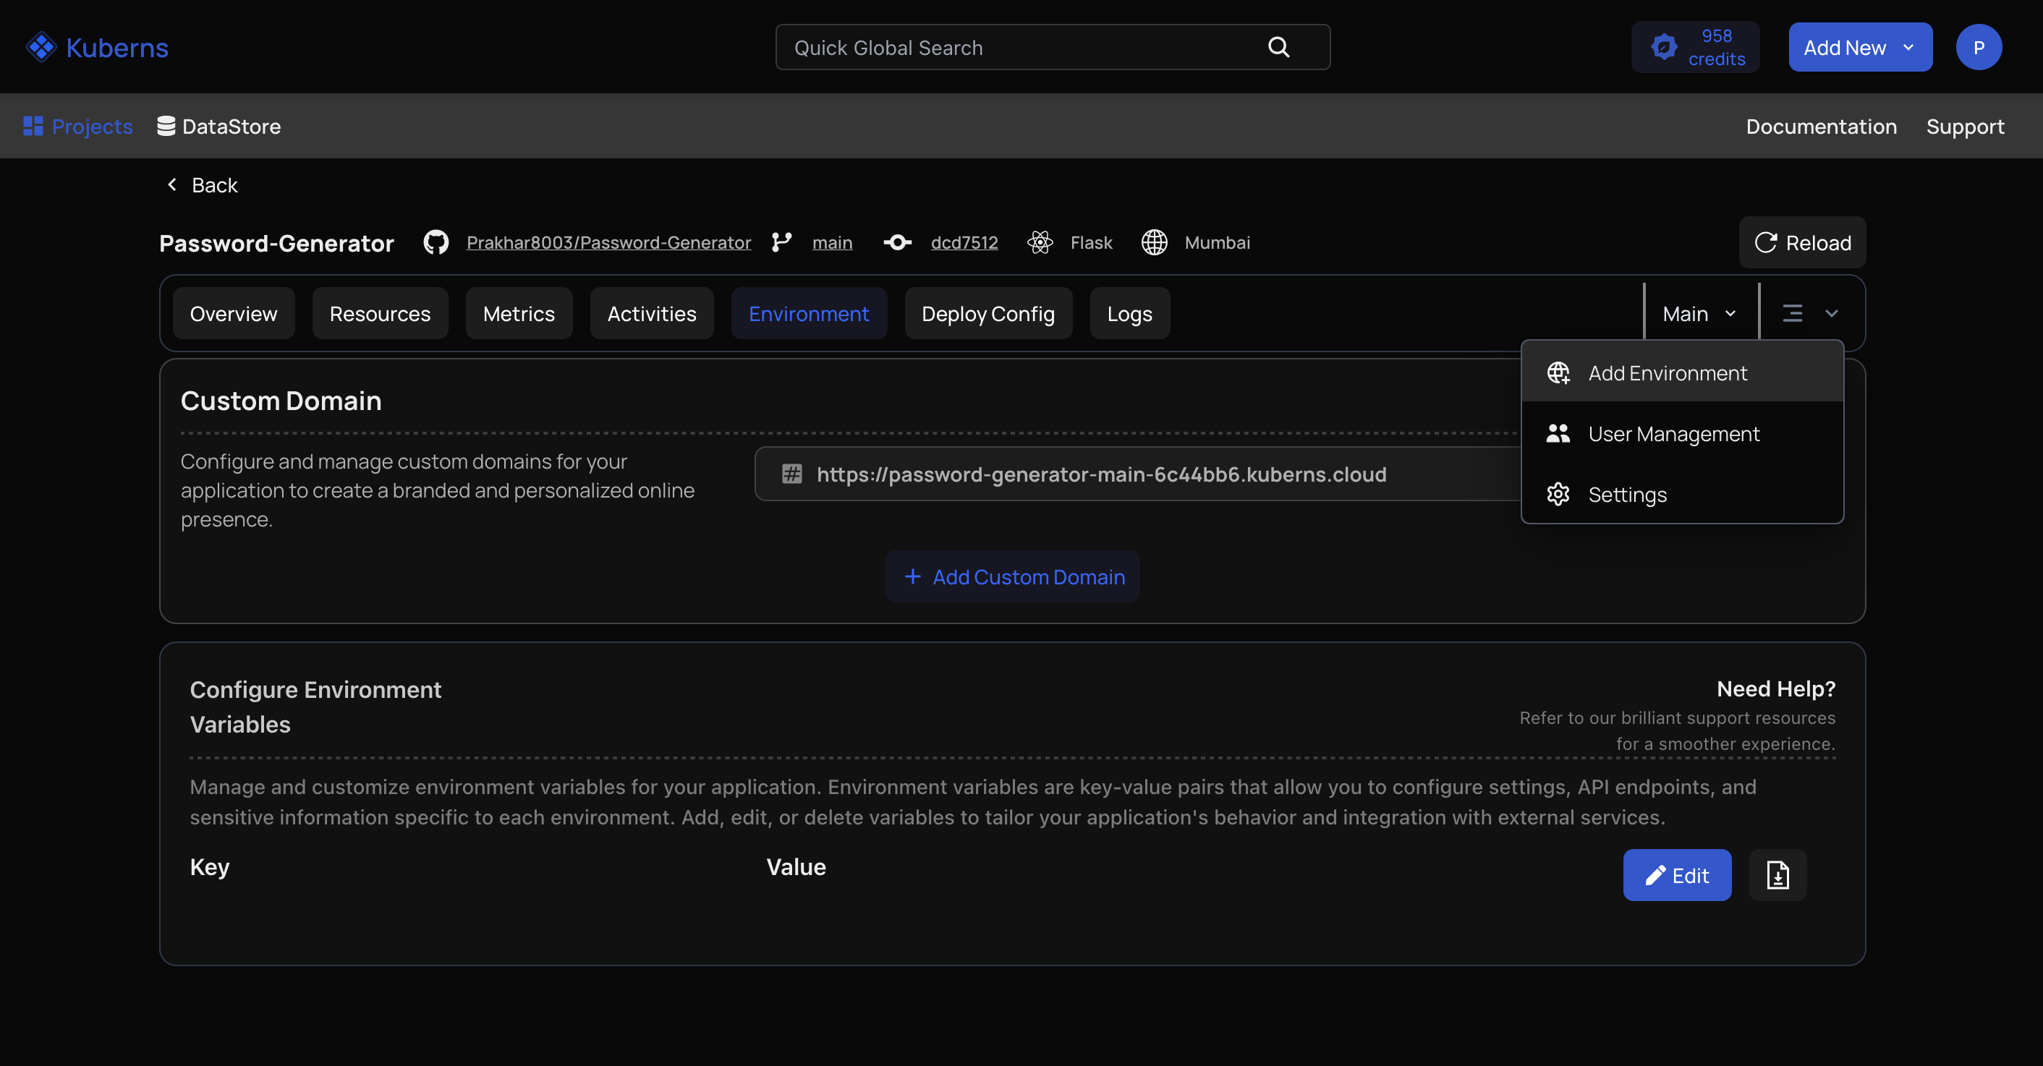2043x1066 pixels.
Task: Switch to the Overview tab
Action: pyautogui.click(x=233, y=313)
